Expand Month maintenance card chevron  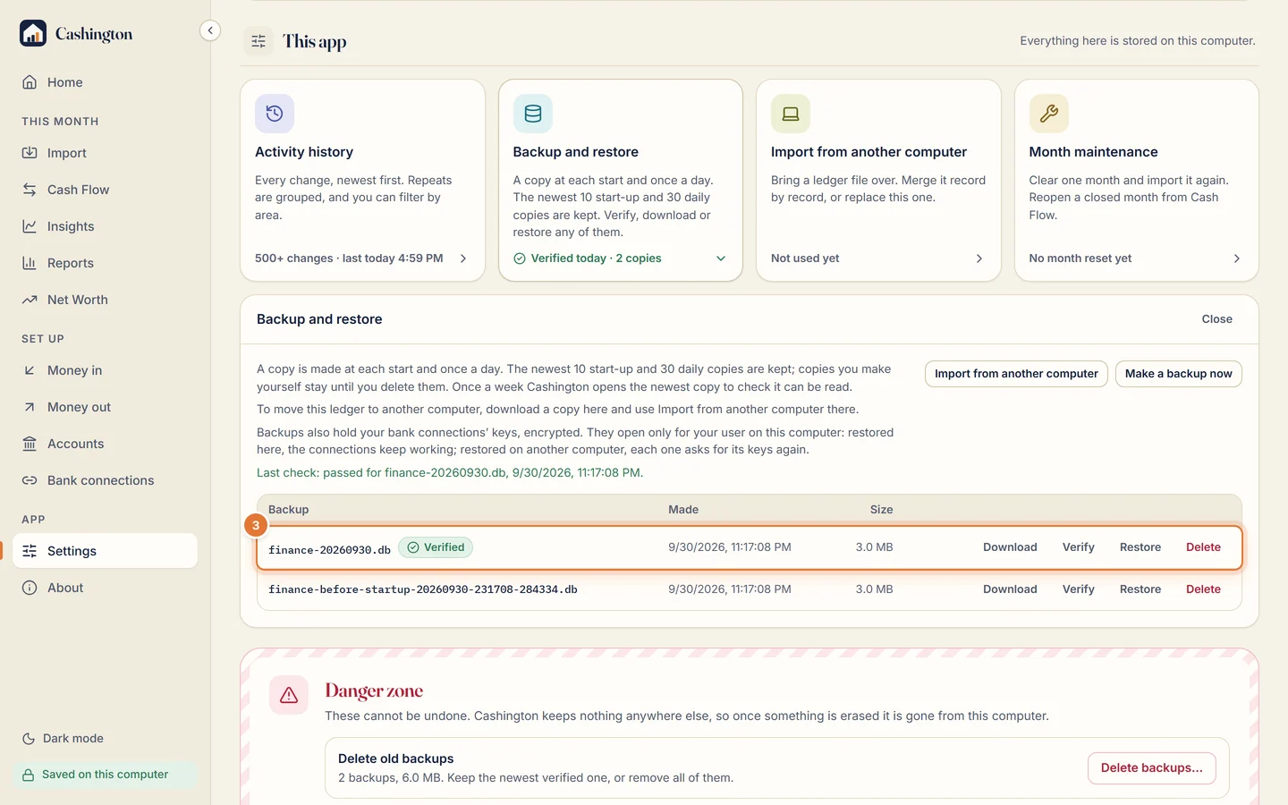click(x=1237, y=258)
